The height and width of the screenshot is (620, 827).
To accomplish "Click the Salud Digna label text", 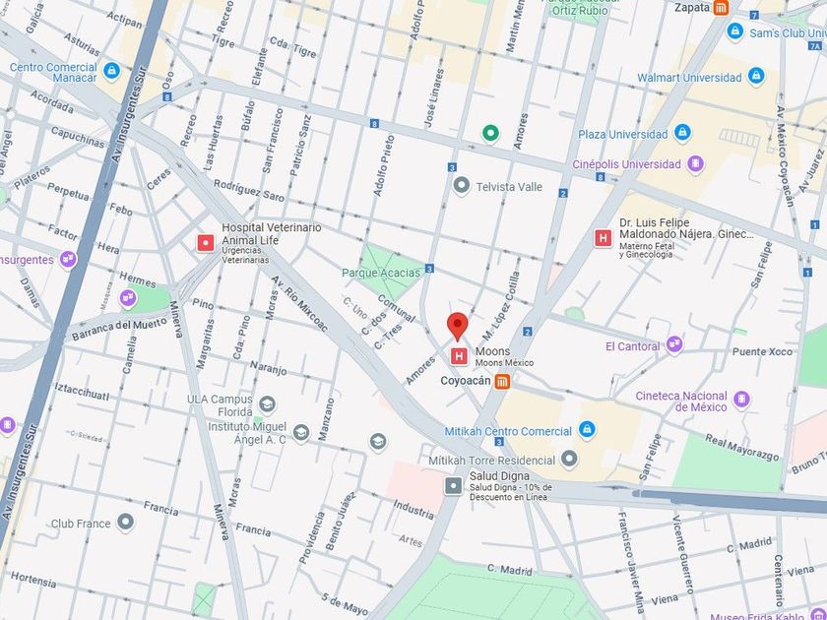I will tap(499, 476).
